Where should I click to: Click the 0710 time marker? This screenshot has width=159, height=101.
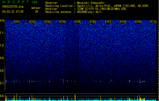153,22
